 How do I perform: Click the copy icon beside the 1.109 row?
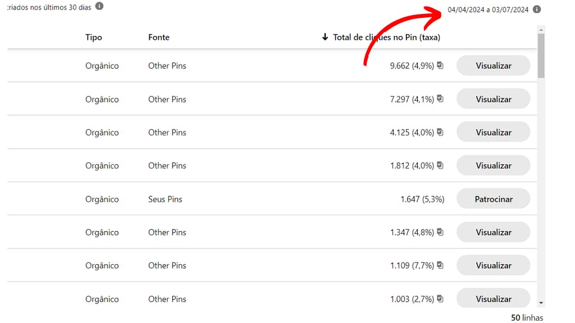point(440,265)
